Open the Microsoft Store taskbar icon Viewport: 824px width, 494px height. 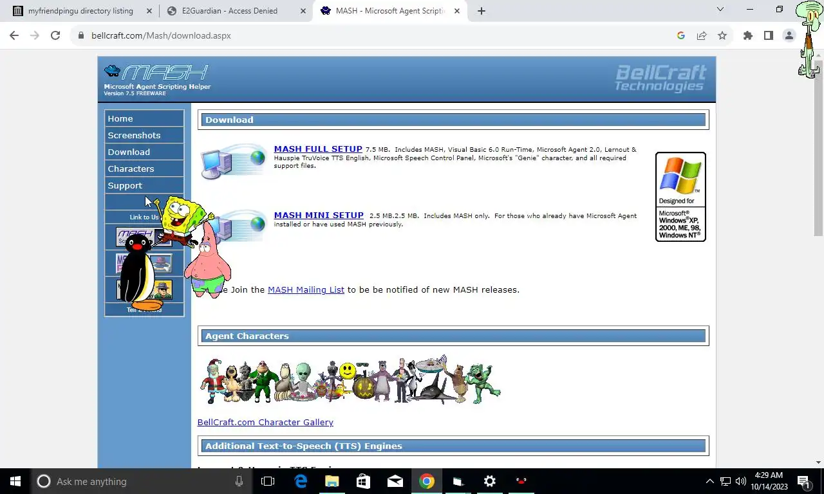click(x=363, y=481)
